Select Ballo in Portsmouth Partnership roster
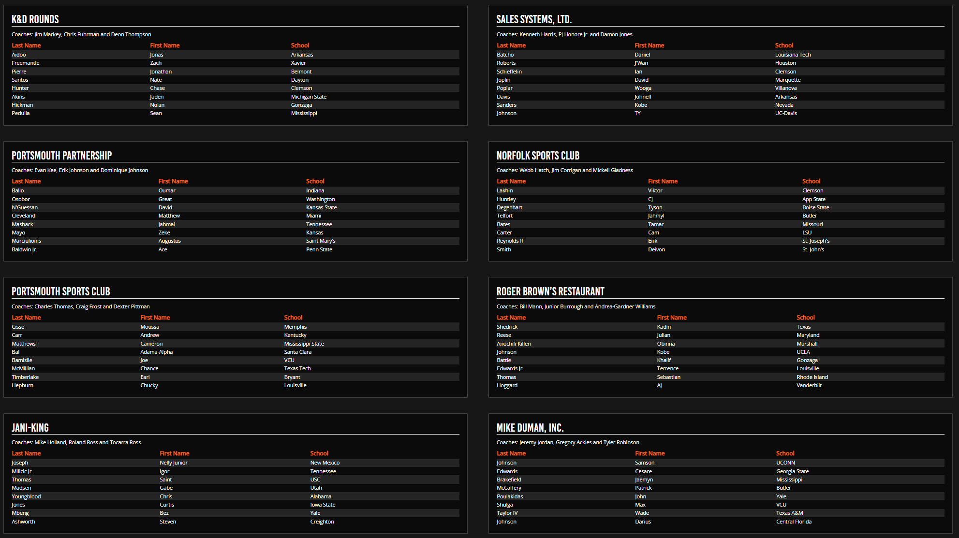The width and height of the screenshot is (959, 538). coord(18,190)
